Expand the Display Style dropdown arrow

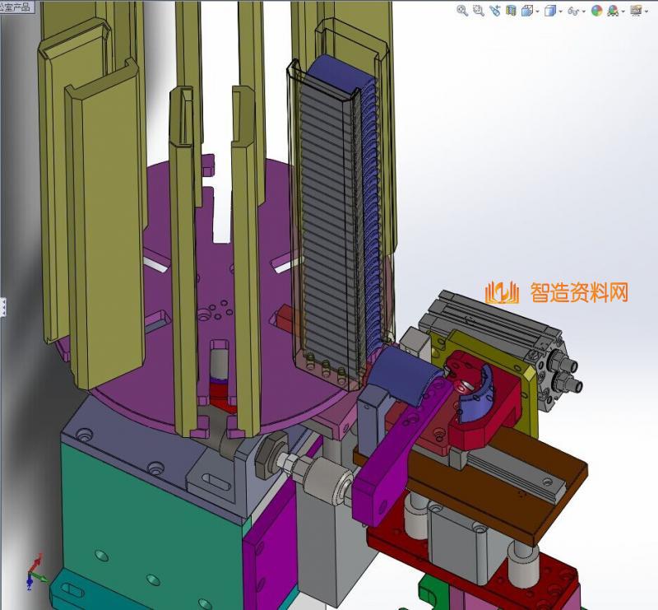click(x=561, y=12)
